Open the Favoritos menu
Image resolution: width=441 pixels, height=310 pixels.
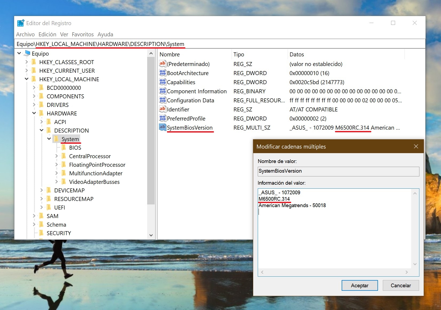83,34
